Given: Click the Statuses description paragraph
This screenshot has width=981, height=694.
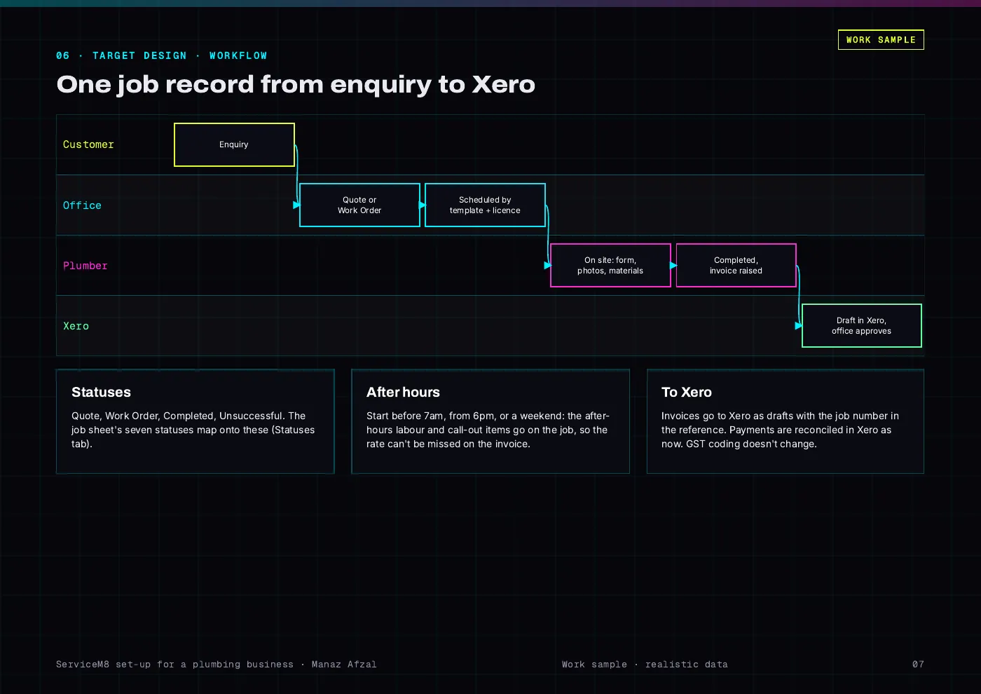Looking at the screenshot, I should [x=193, y=430].
